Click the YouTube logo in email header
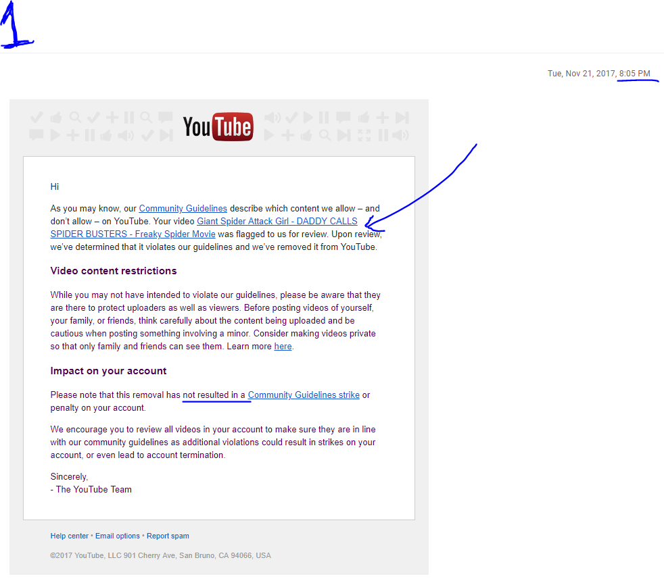This screenshot has width=664, height=581. (218, 126)
